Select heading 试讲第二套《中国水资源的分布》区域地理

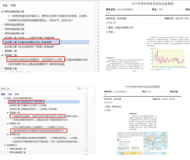click(28, 42)
